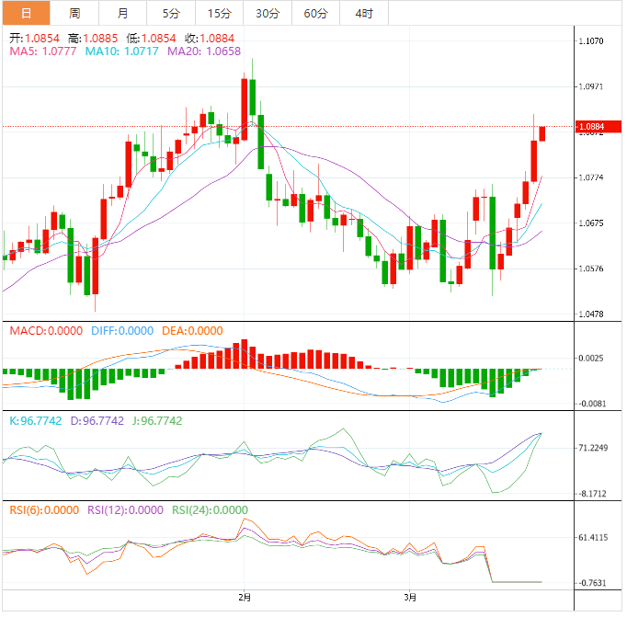Viewport: 627px width, 617px height.
Task: Click the 2月 date axis marker
Action: [244, 597]
